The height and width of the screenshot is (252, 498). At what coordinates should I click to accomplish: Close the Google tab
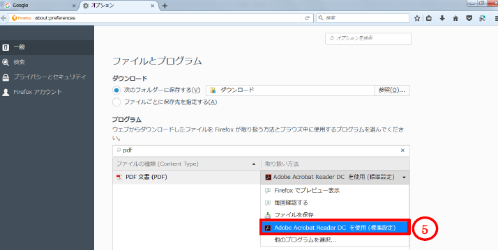coord(74,6)
